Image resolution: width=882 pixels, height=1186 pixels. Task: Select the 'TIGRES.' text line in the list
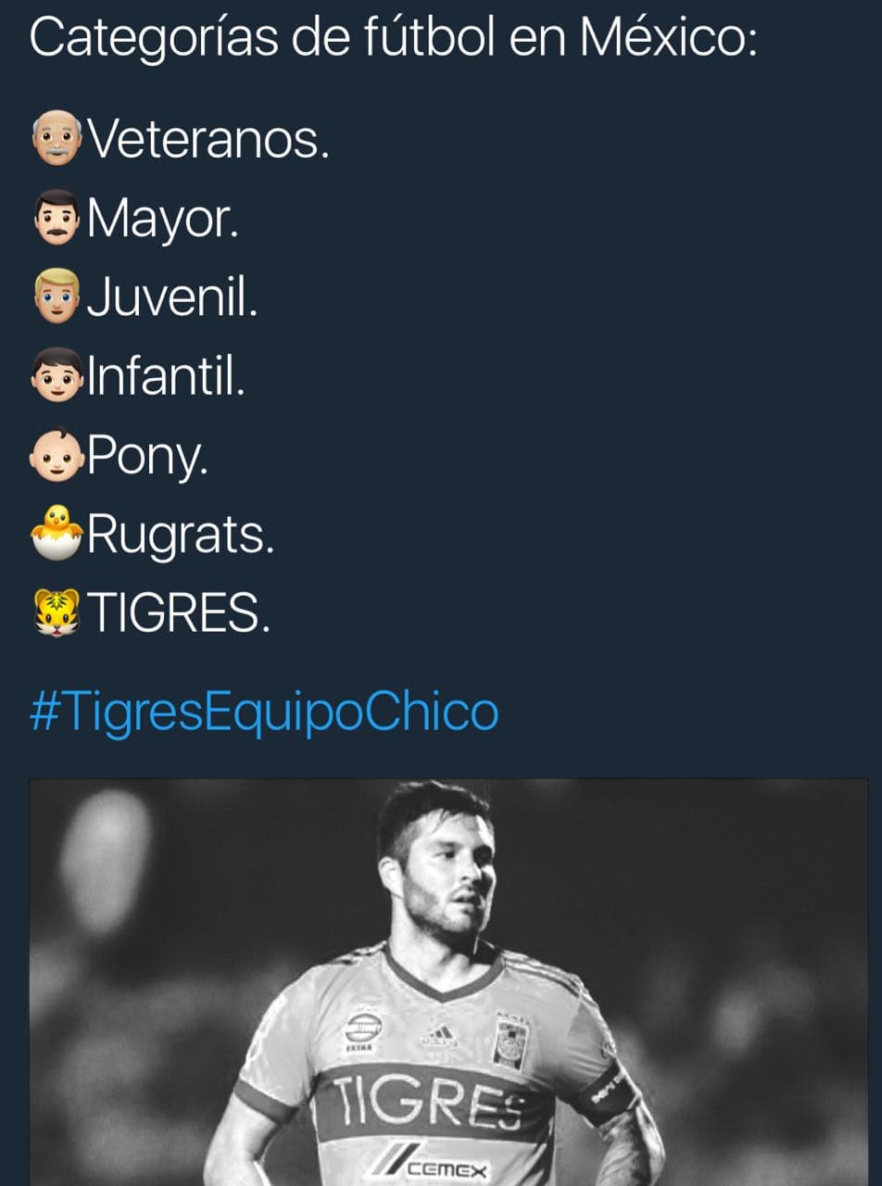179,614
